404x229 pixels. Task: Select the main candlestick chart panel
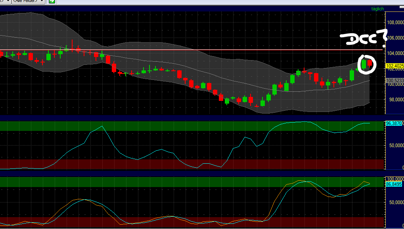coord(190,63)
